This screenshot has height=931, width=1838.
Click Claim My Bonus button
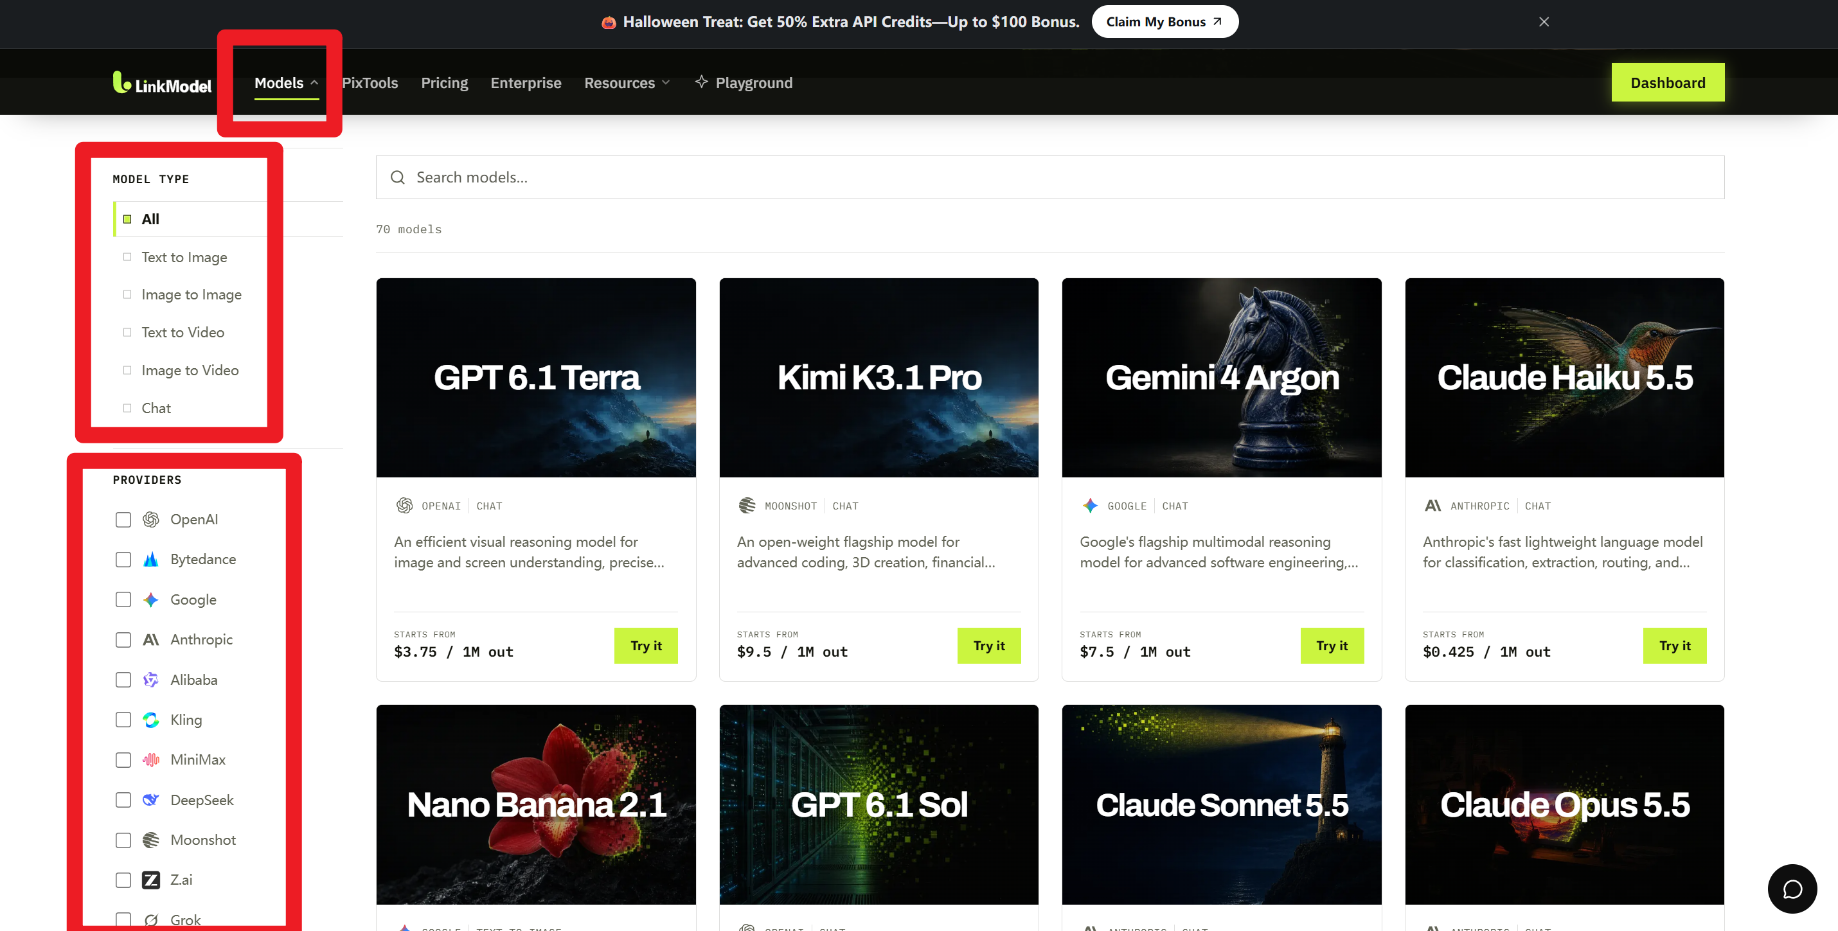coord(1164,22)
